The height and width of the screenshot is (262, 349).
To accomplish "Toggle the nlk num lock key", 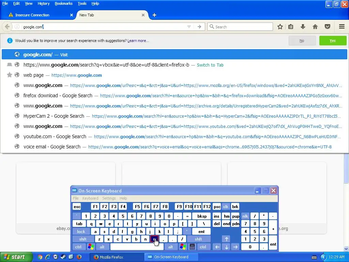I will (245, 216).
